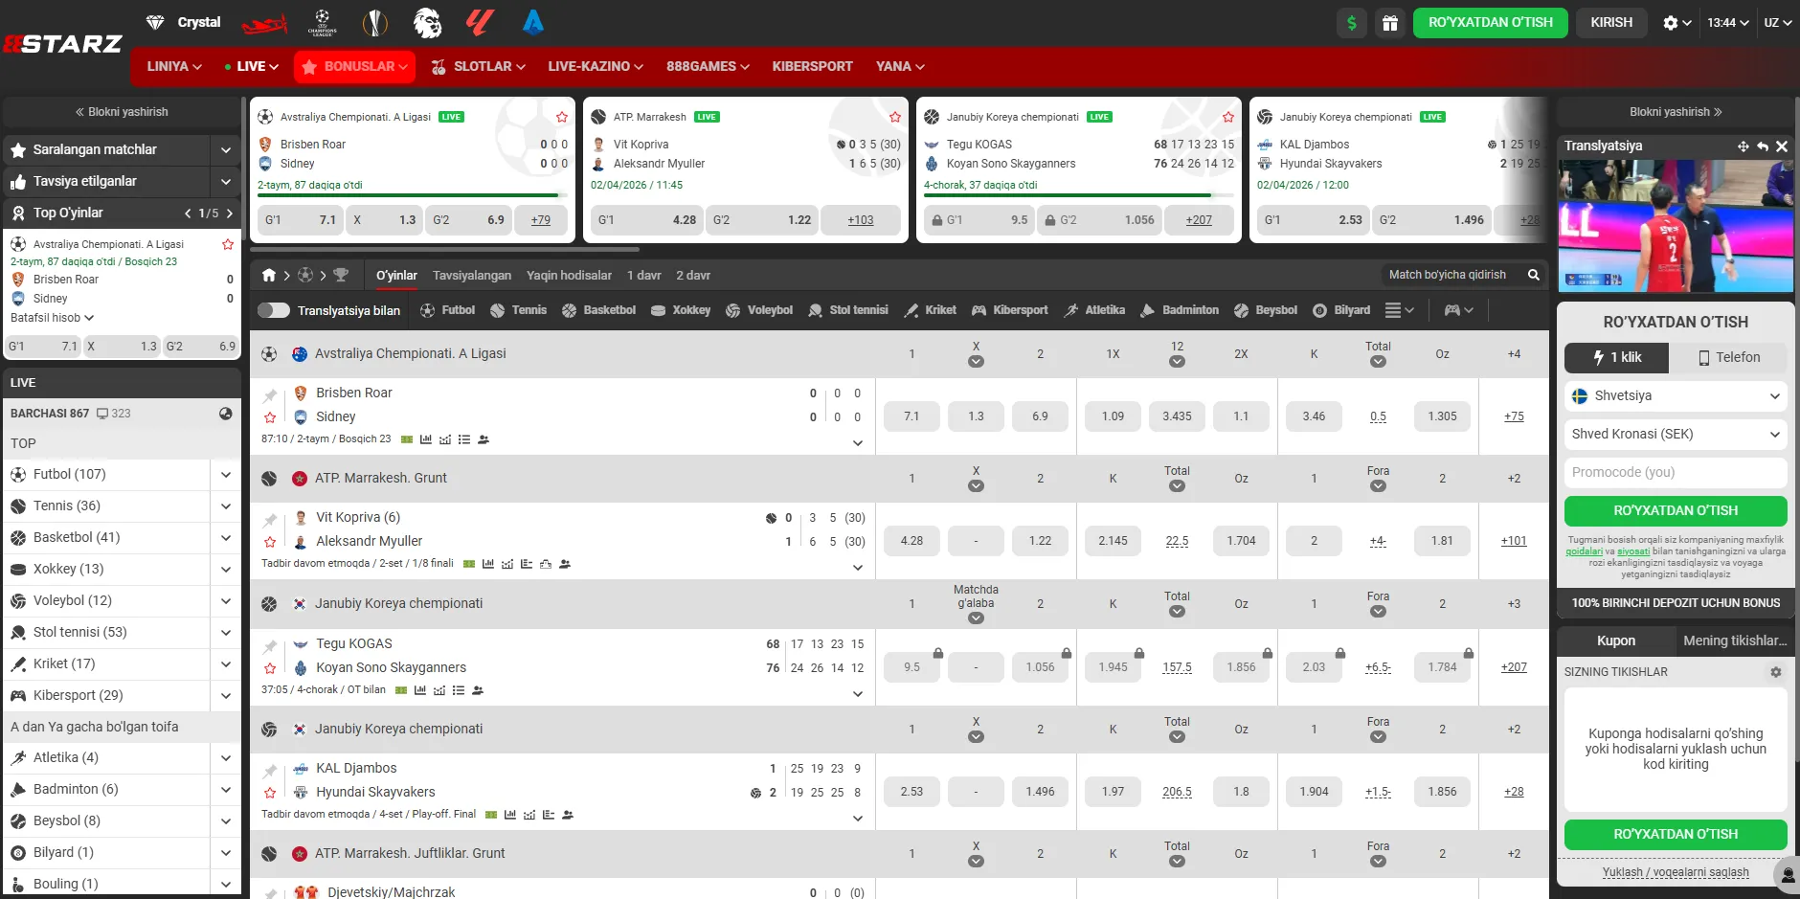Close the Translyatsiya broadcast panel
Screen dimensions: 1800x899
[1782, 146]
